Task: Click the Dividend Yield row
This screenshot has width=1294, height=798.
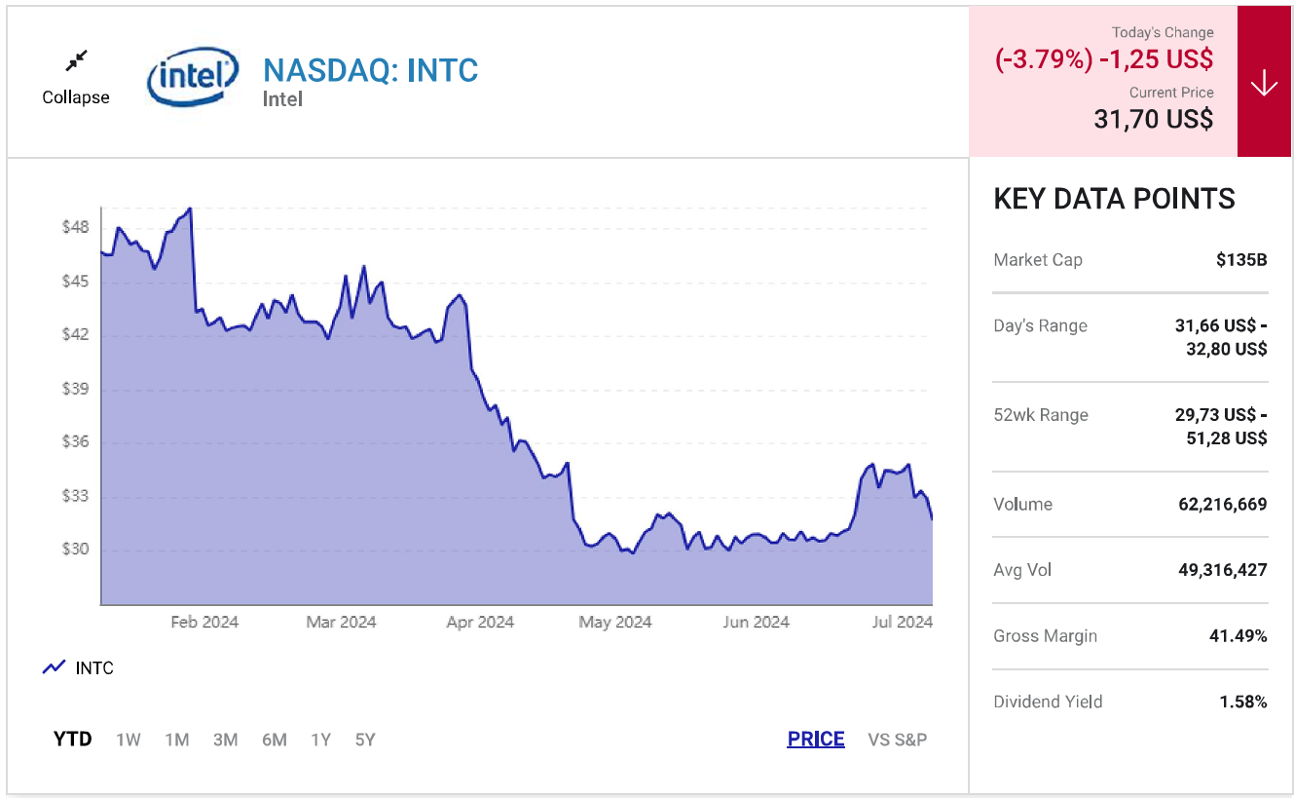Action: tap(1129, 702)
